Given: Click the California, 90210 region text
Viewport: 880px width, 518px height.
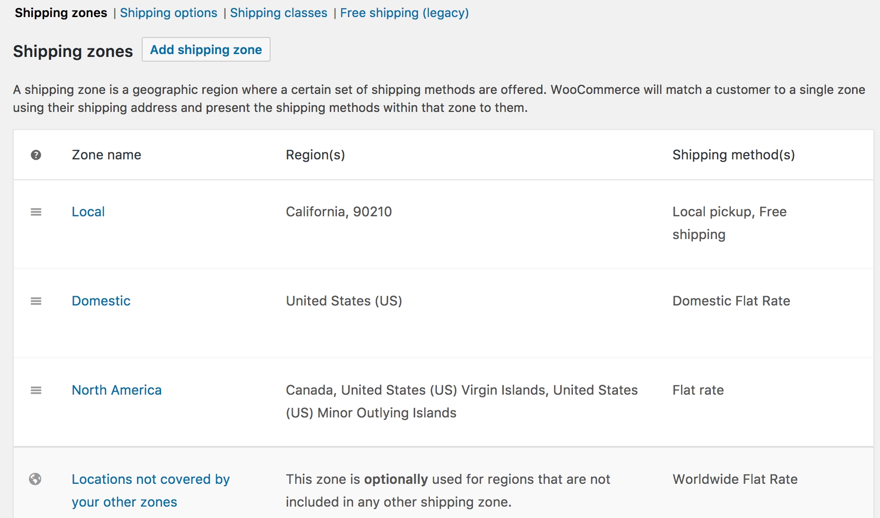Looking at the screenshot, I should pos(339,212).
